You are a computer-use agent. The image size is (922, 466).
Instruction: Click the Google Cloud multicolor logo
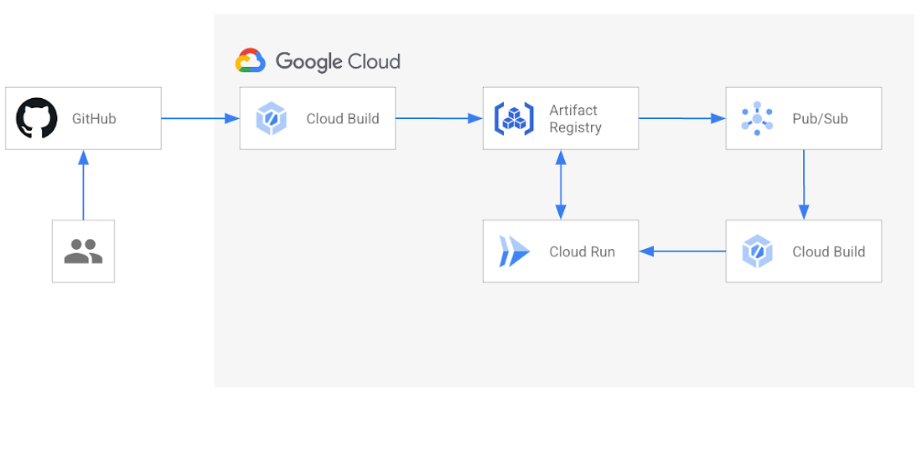point(251,61)
